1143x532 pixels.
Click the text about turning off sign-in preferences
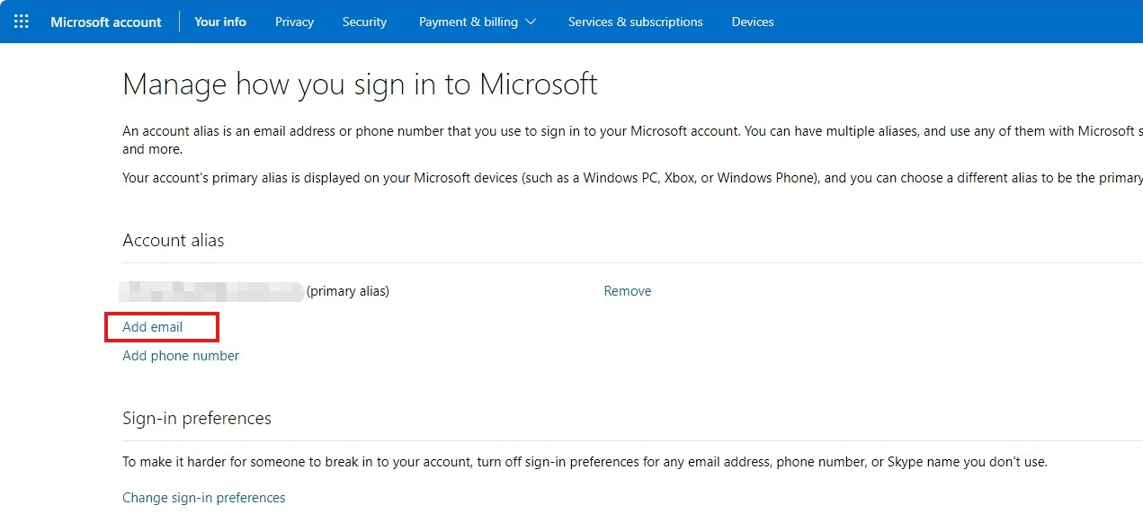585,462
